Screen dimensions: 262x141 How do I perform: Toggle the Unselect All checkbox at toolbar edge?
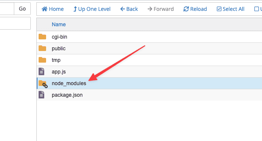pos(256,9)
